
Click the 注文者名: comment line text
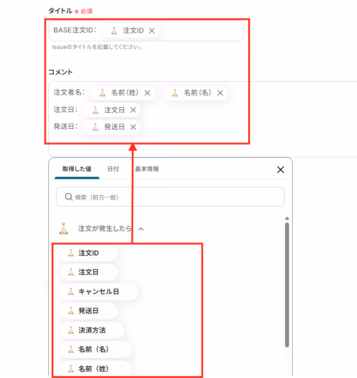[x=69, y=92]
